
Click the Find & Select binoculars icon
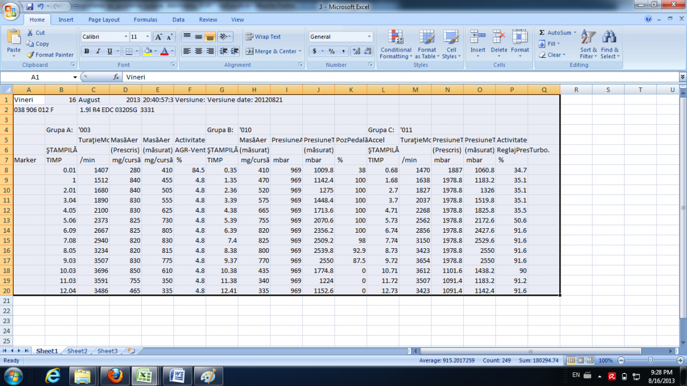(609, 37)
